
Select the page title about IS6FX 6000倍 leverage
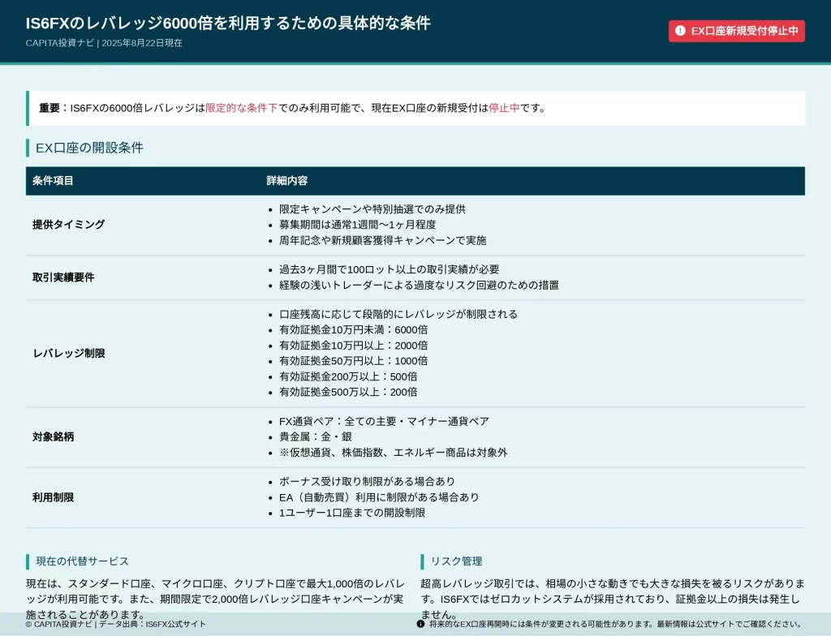[228, 23]
